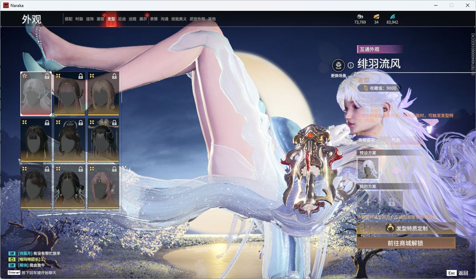
Task: Switch to the 表情 tab
Action: [x=154, y=19]
